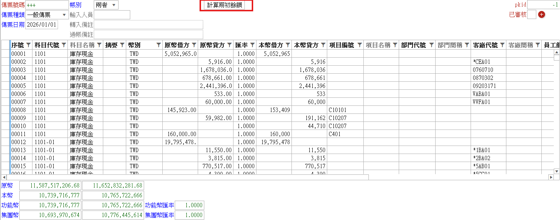Click customer code 09203171 cell
This screenshot has height=220, width=560.
pyautogui.click(x=488, y=86)
